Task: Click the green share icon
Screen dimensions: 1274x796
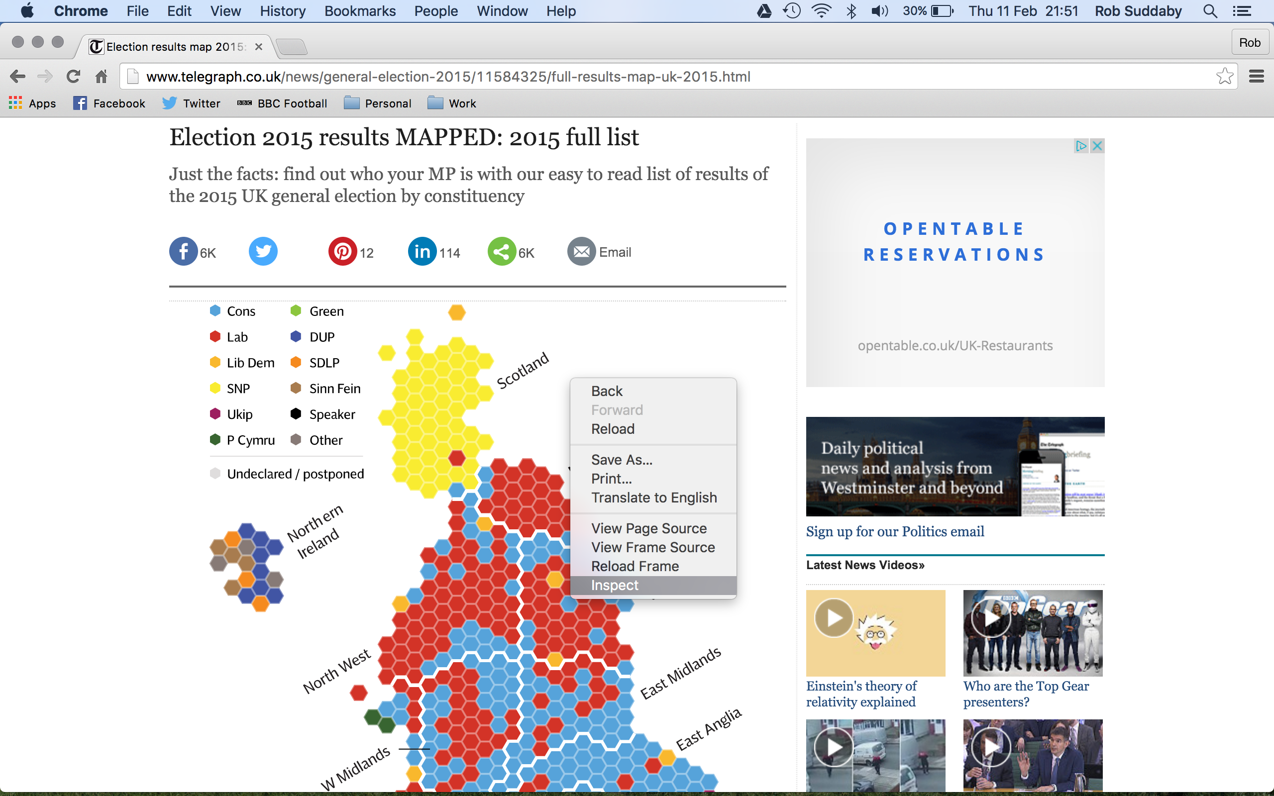Action: pos(502,252)
